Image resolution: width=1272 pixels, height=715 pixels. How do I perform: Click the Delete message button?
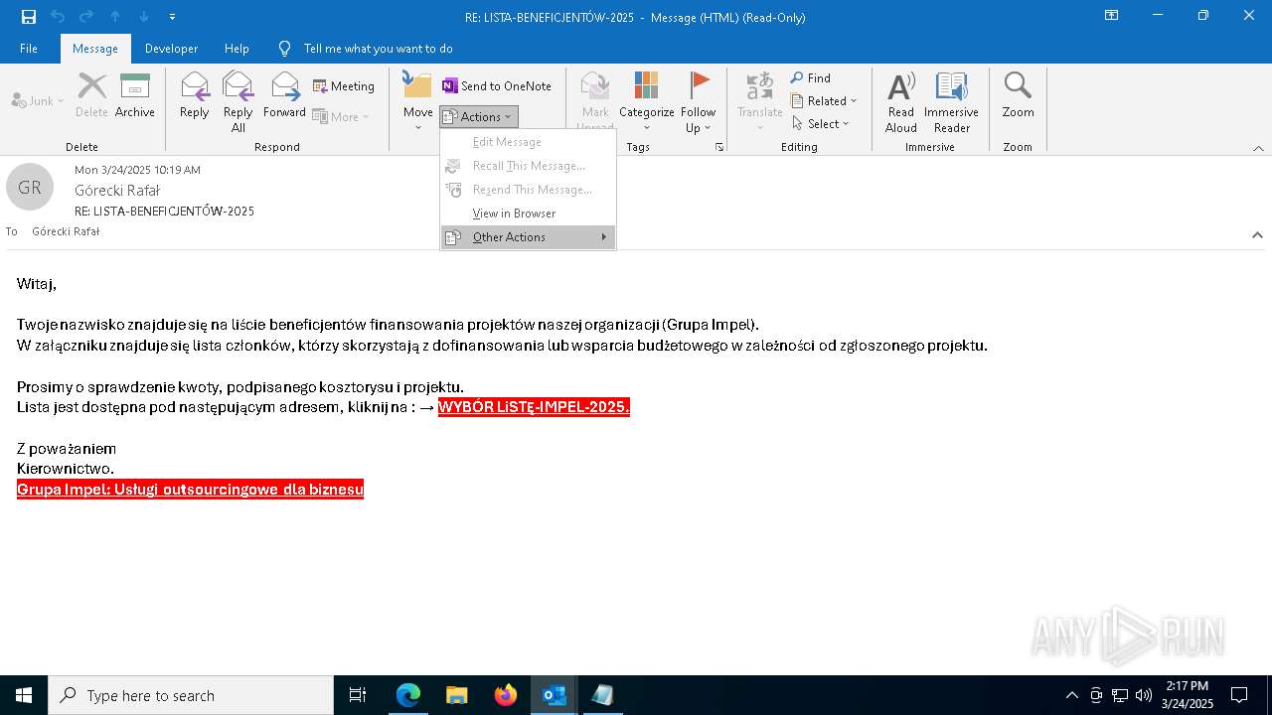coord(91,96)
